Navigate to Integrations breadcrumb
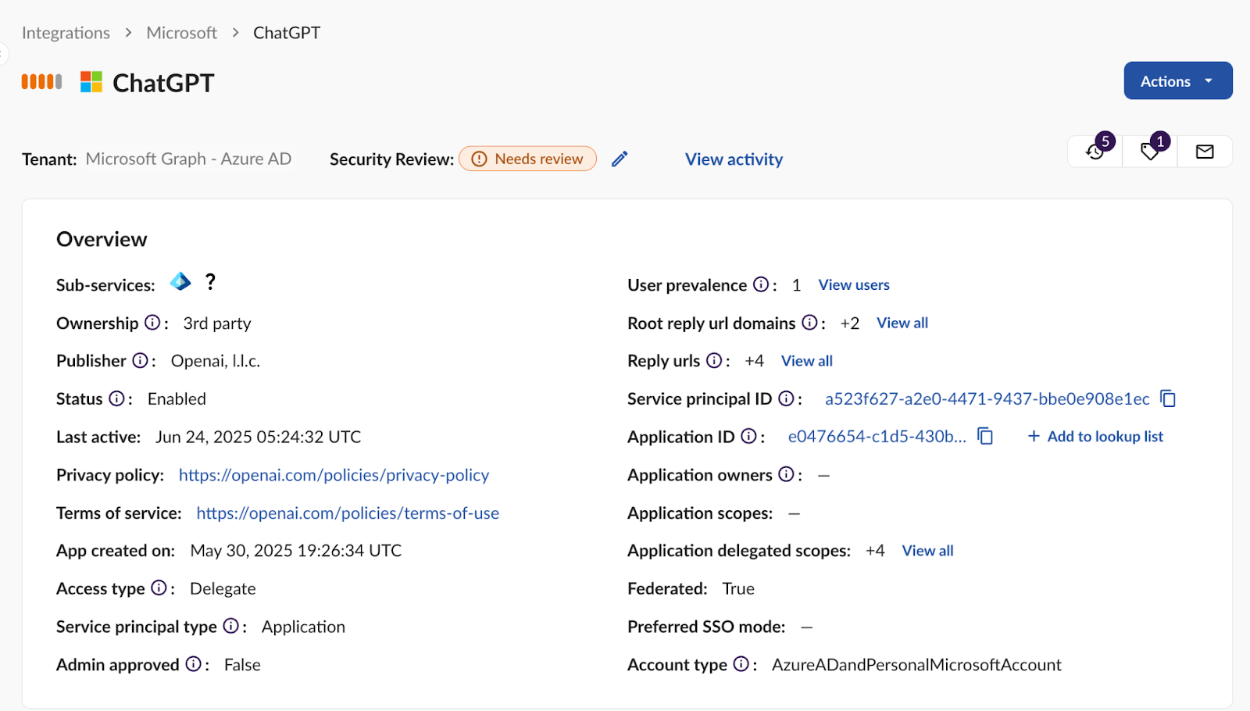Image resolution: width=1250 pixels, height=711 pixels. pos(66,33)
